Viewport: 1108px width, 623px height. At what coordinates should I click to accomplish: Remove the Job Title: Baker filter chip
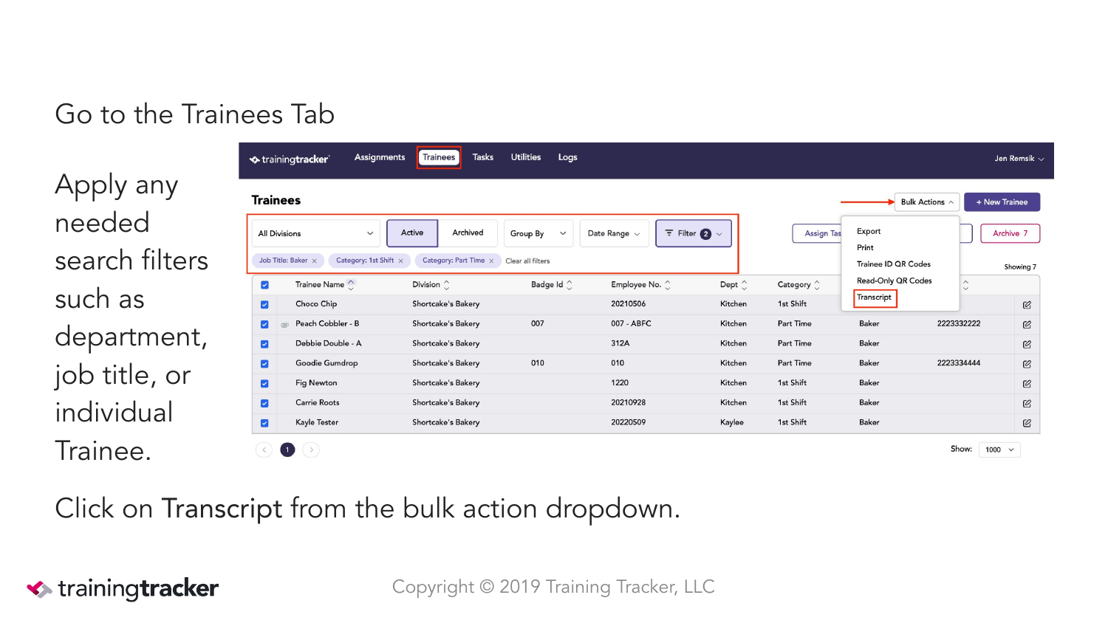click(314, 261)
